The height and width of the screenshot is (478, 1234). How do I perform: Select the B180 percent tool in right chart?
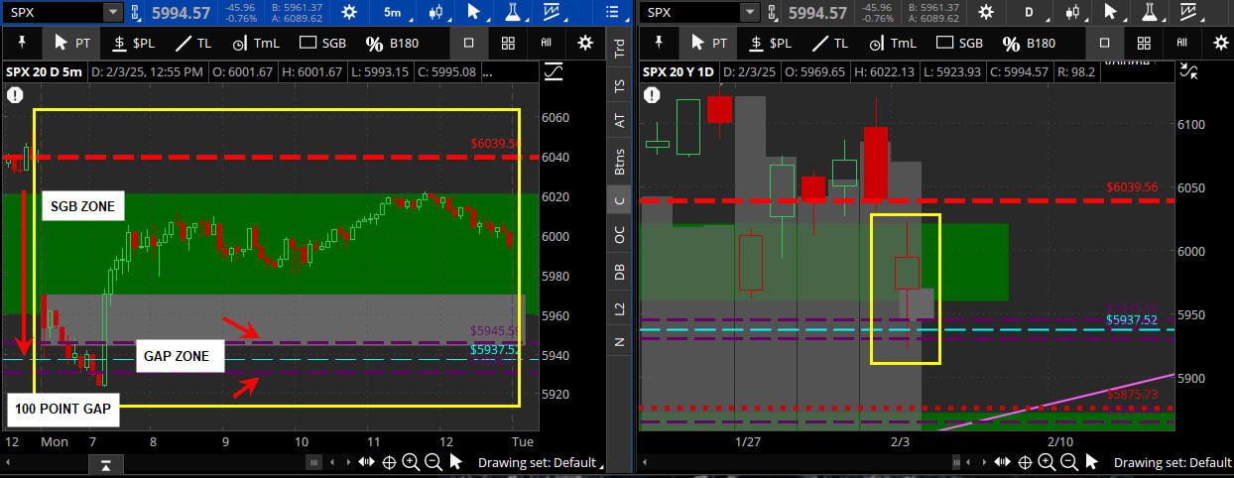(1028, 44)
